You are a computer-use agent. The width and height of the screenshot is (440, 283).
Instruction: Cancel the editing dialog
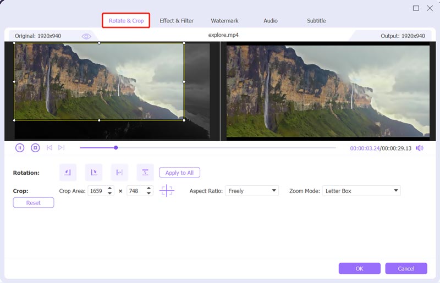click(406, 268)
